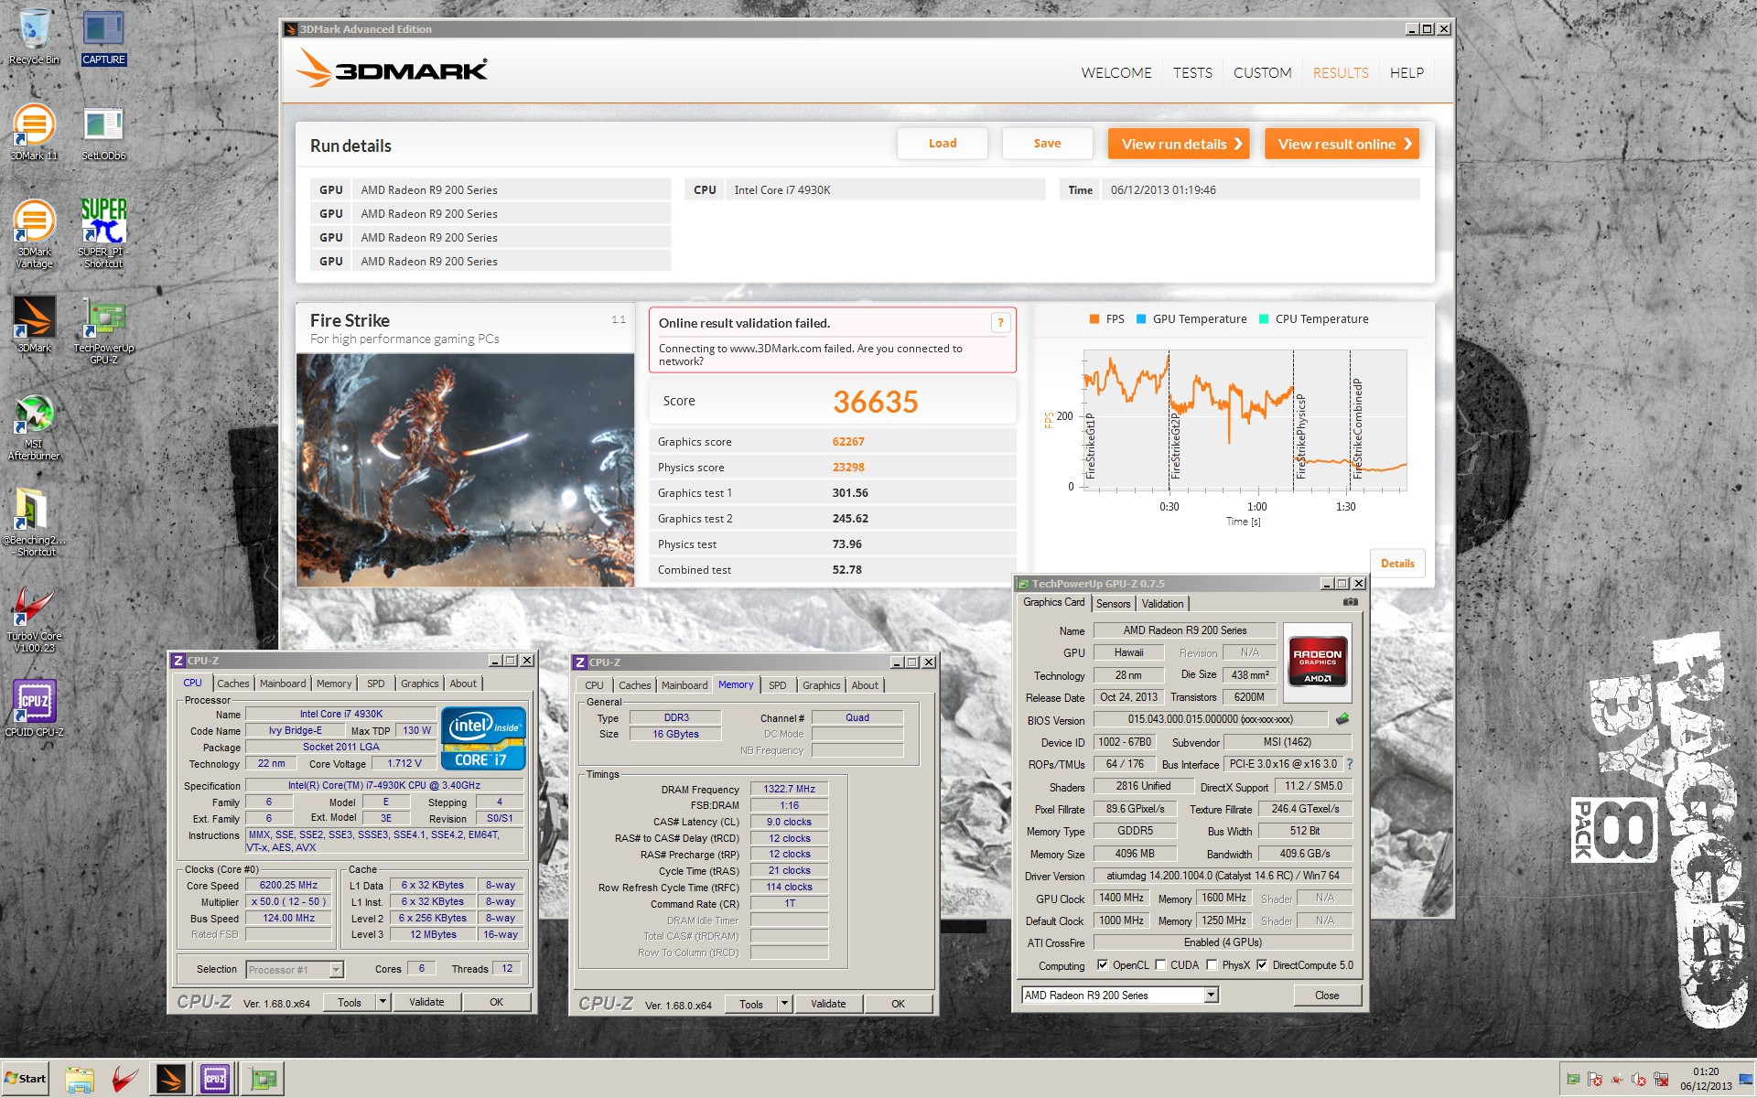Click the cyan CPU Temperature legend swatch
The width and height of the screenshot is (1757, 1098).
pyautogui.click(x=1264, y=319)
